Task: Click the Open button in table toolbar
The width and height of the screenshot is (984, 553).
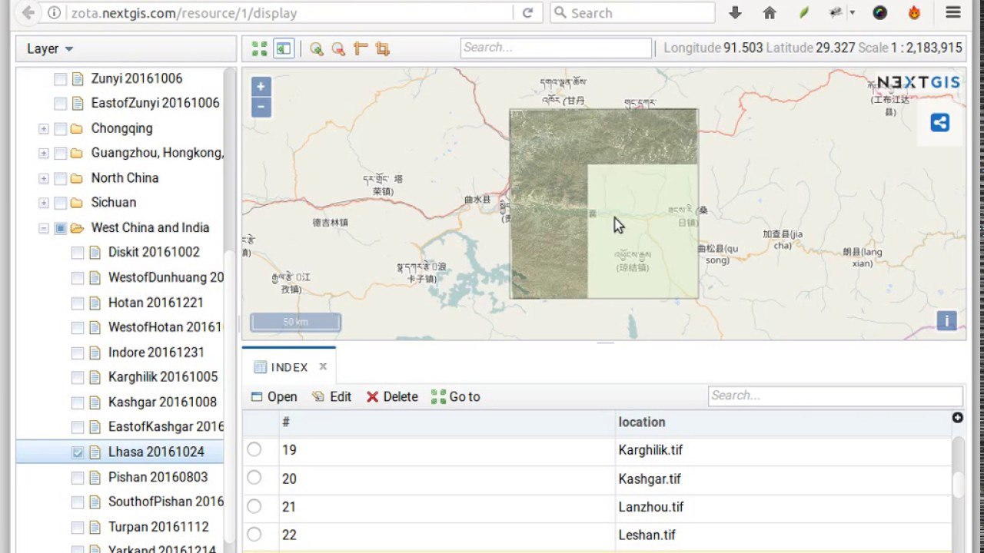Action: tap(274, 396)
